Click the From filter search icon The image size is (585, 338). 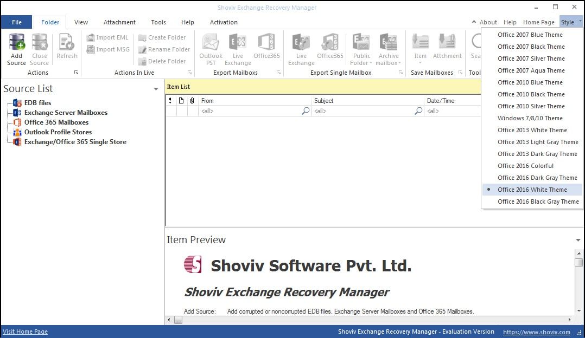click(306, 111)
